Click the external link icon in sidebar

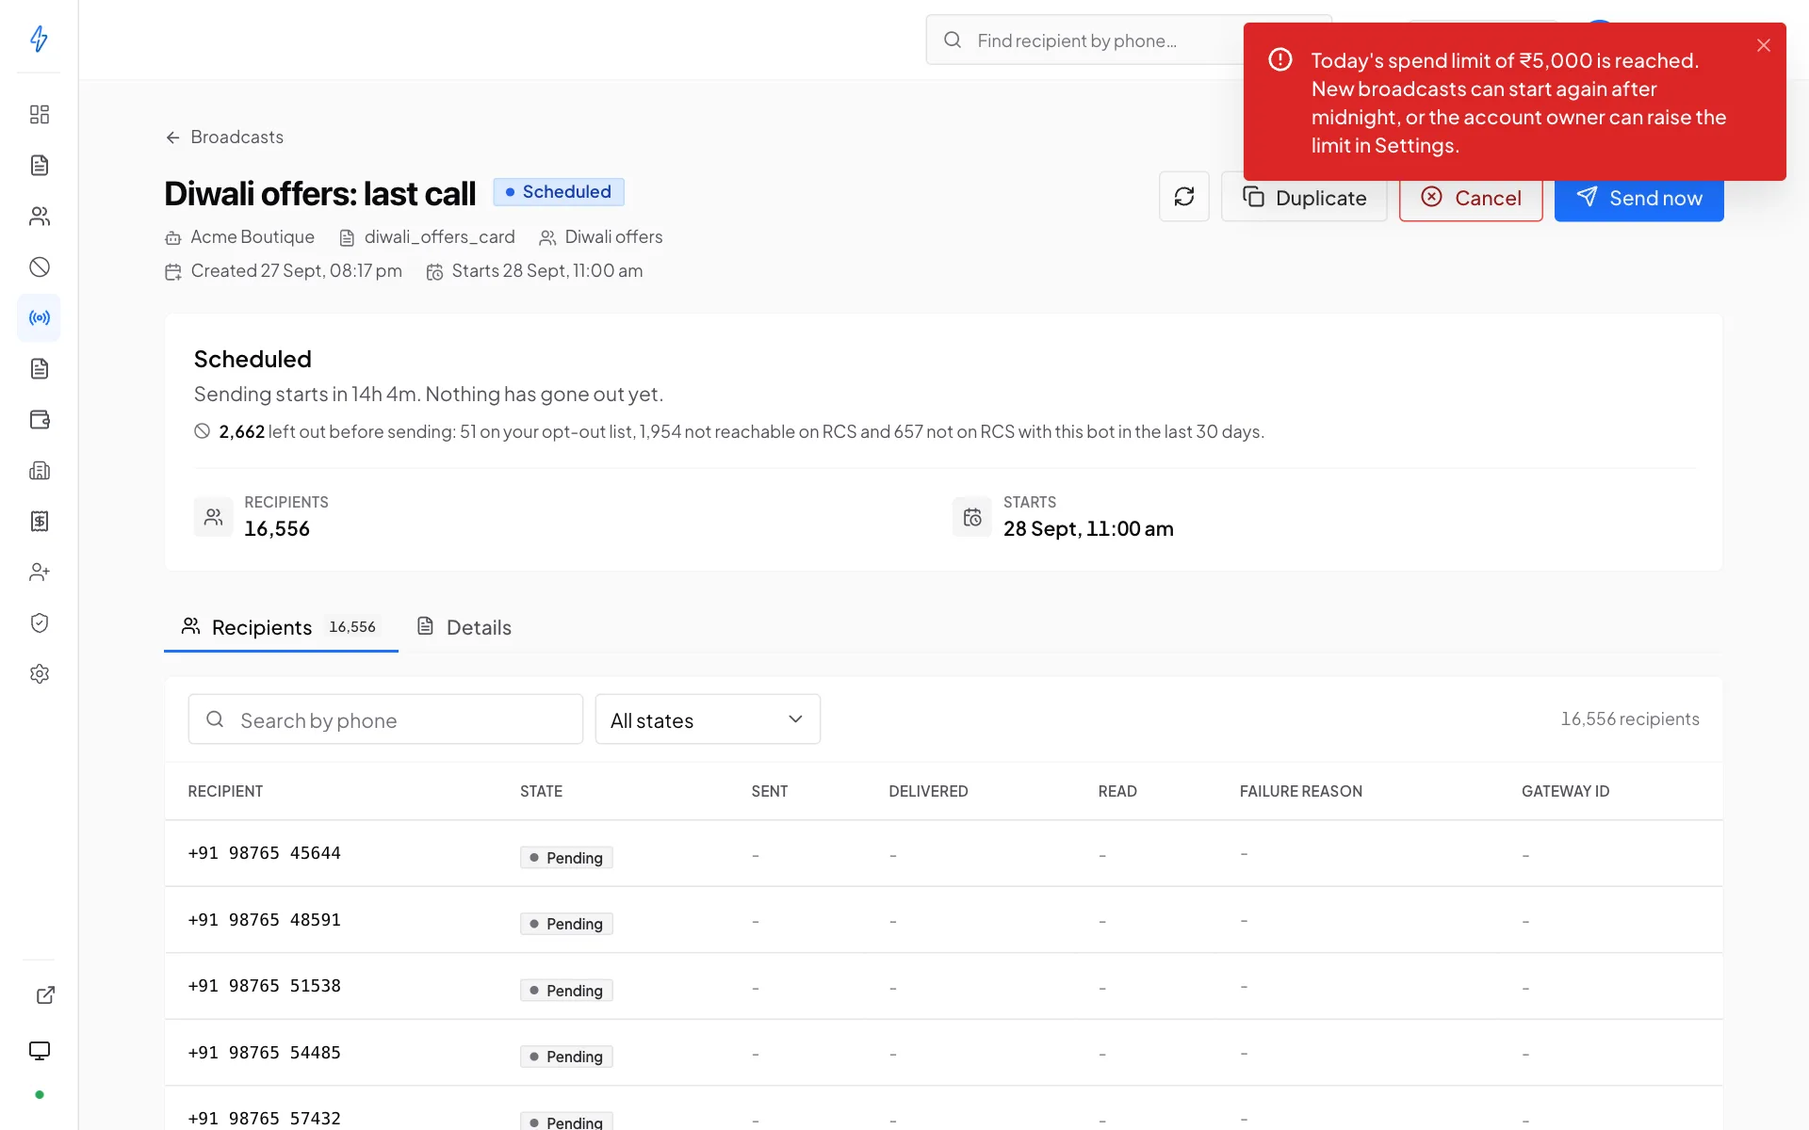45,995
